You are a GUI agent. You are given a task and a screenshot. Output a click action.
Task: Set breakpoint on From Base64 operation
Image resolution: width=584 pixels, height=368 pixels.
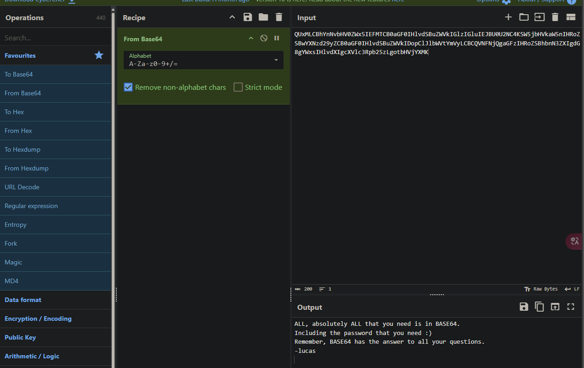click(x=277, y=38)
